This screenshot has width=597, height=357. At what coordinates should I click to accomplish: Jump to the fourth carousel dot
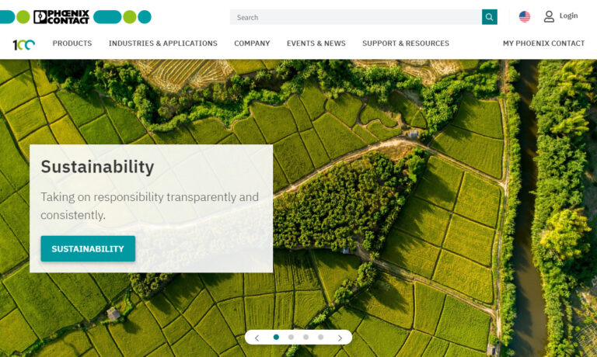[320, 337]
